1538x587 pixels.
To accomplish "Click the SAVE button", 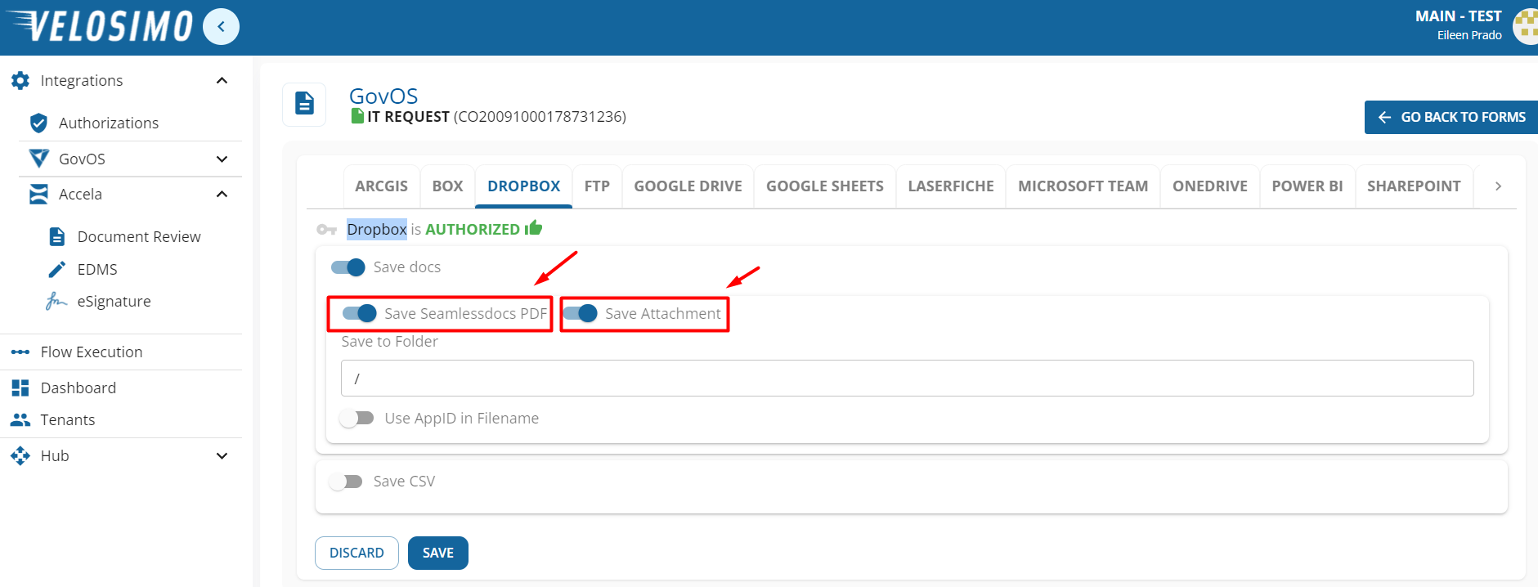I will [438, 553].
